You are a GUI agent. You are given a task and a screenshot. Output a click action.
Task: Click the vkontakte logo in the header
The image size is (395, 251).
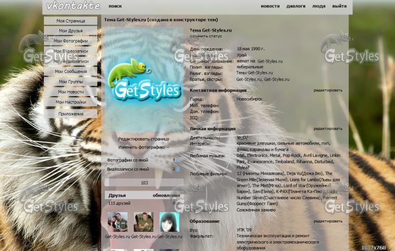point(73,6)
